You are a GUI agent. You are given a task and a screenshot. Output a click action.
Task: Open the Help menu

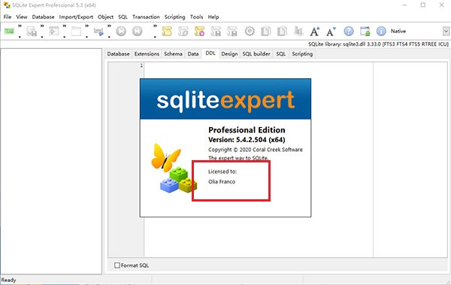213,17
